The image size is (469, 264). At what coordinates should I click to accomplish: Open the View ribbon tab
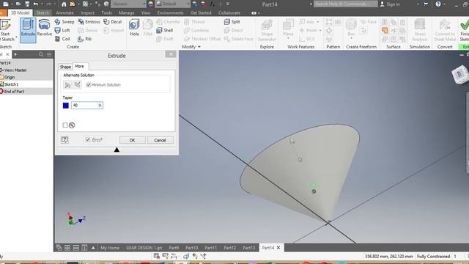(x=146, y=13)
